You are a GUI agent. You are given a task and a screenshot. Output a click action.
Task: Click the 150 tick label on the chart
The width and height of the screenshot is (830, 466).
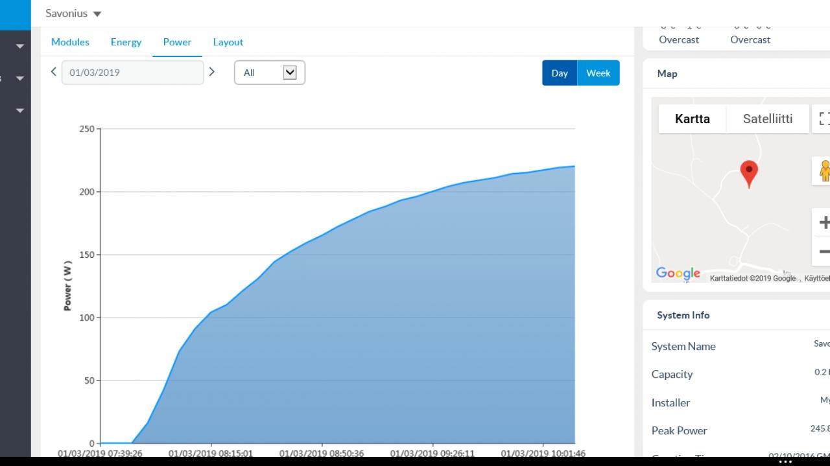pyautogui.click(x=87, y=255)
